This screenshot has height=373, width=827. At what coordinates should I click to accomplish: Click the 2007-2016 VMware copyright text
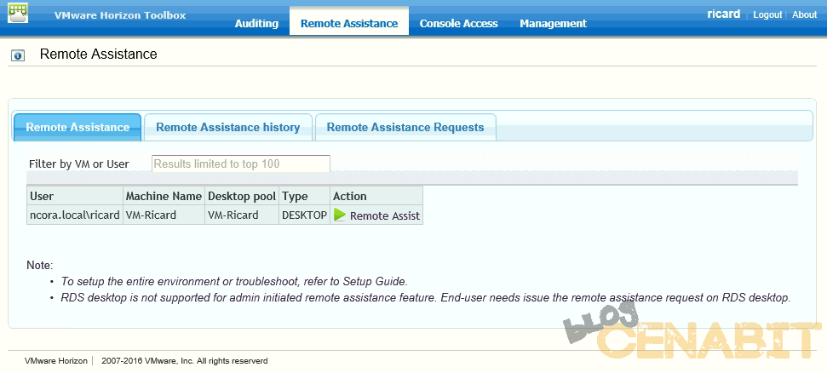pos(185,361)
